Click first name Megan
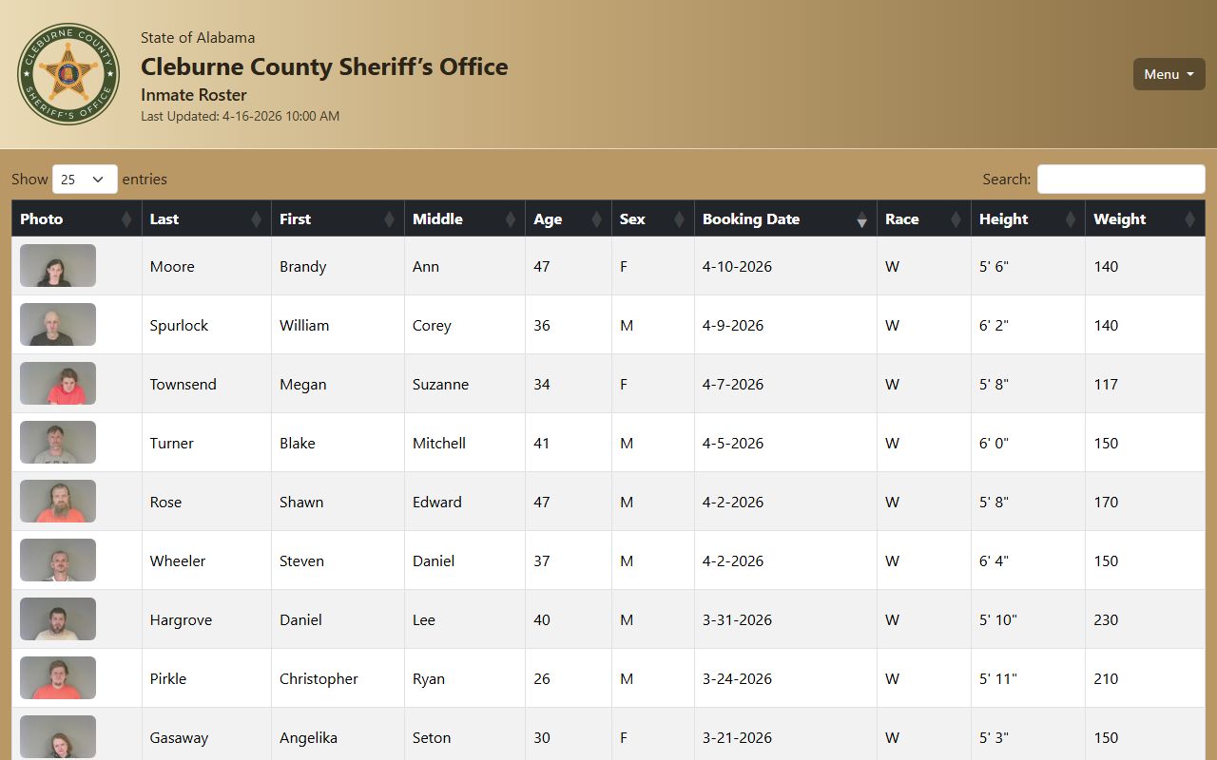 pos(303,384)
